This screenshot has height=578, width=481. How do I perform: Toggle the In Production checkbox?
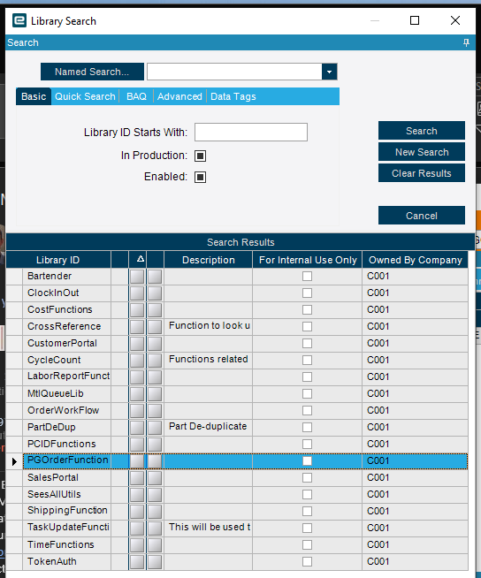(201, 156)
